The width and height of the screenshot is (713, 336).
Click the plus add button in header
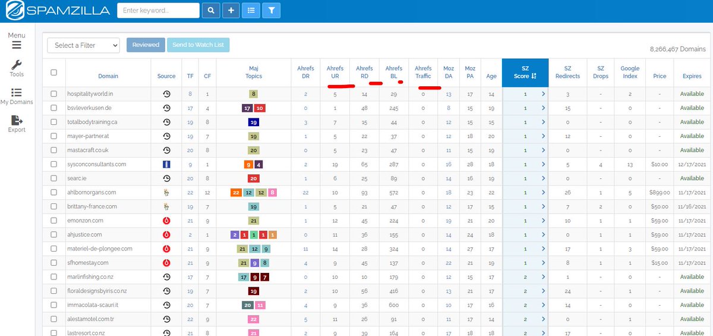[231, 10]
